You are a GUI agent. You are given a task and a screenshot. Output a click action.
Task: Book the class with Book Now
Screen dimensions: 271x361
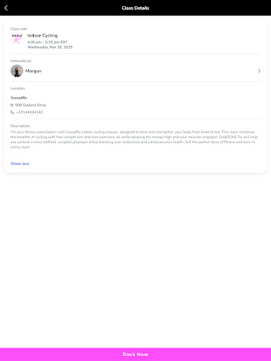coord(135,355)
